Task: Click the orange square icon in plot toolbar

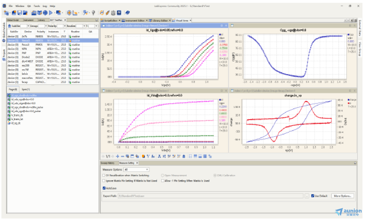Action: [143, 156]
